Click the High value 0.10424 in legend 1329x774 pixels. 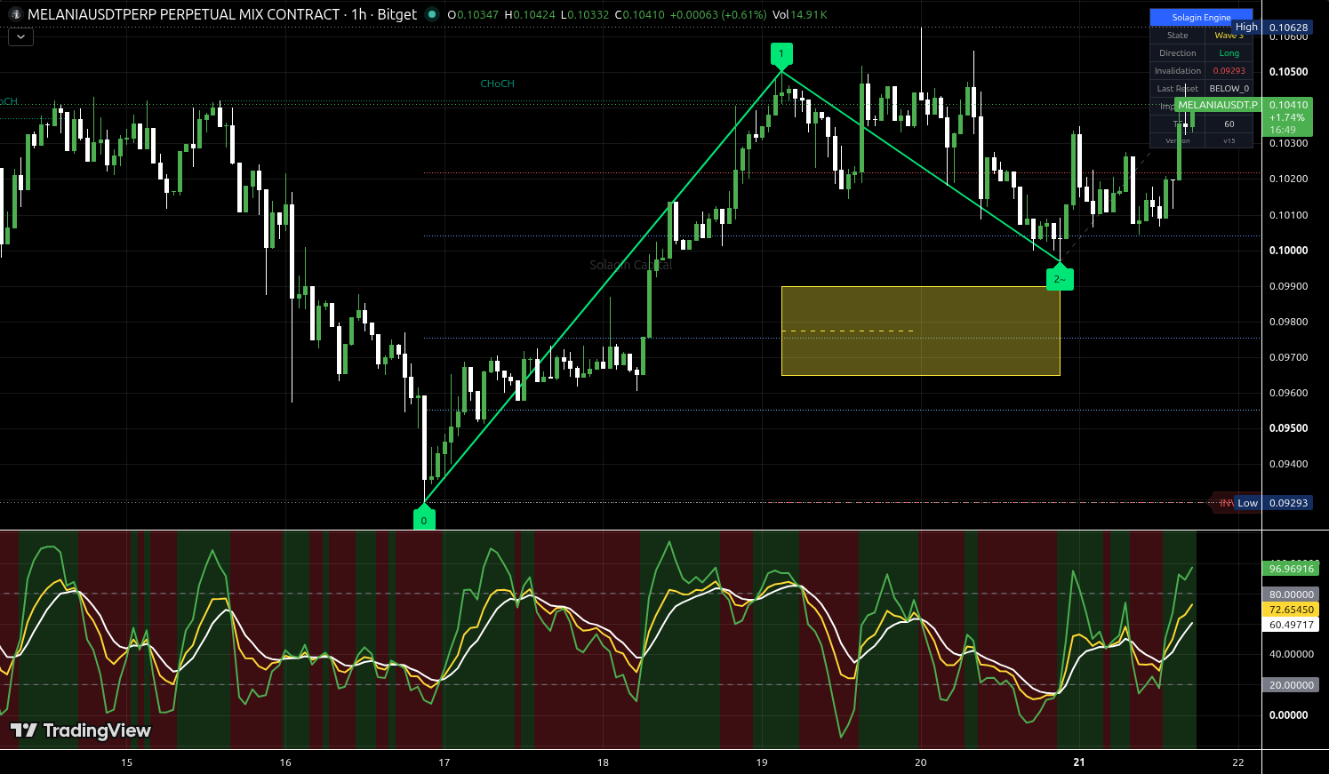point(533,15)
